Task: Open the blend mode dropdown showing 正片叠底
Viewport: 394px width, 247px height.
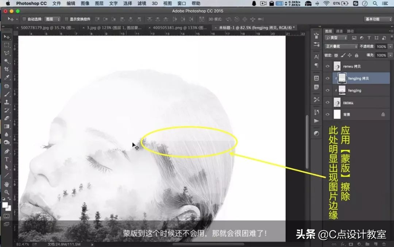Action: (339, 46)
